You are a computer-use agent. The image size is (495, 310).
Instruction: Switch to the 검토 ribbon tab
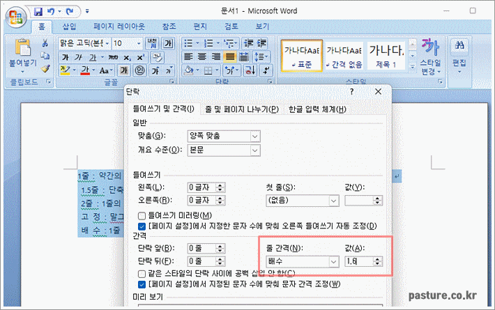[x=231, y=26]
